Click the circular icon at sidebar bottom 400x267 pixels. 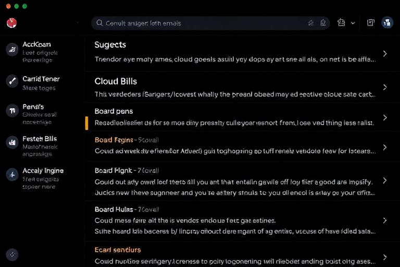coord(12,254)
